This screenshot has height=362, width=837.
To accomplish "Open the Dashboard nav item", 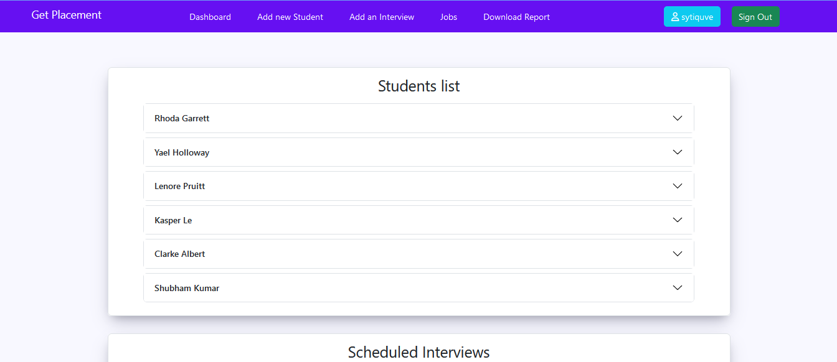I will (x=210, y=17).
